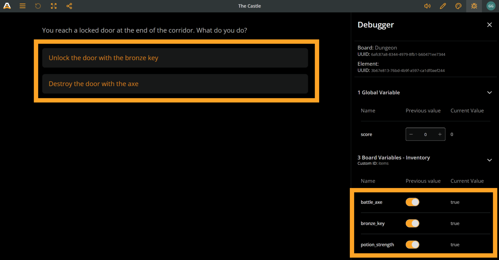Screen dimensions: 499x260
Task: Toggle the debugger bug icon
Action: pyautogui.click(x=474, y=6)
